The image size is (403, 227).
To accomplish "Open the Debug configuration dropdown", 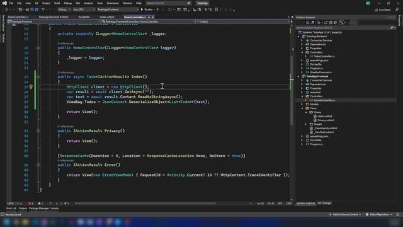I will click(x=64, y=9).
